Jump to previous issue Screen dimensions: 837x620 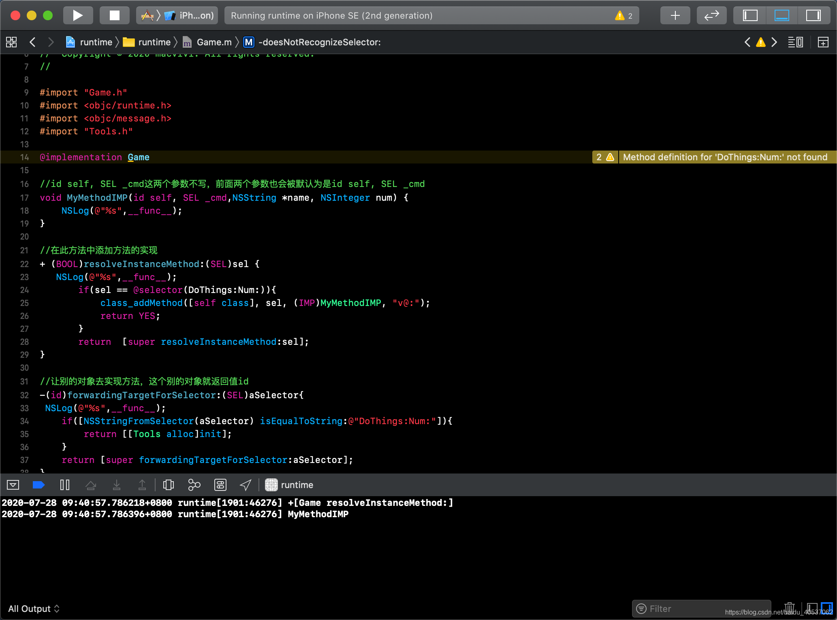pos(747,42)
